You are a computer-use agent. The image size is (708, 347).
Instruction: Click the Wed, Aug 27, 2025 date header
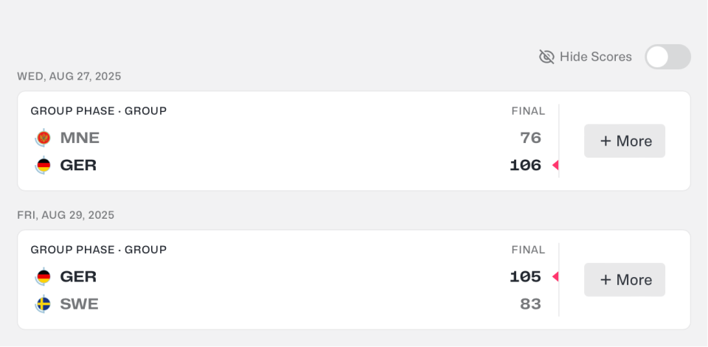[x=69, y=76]
